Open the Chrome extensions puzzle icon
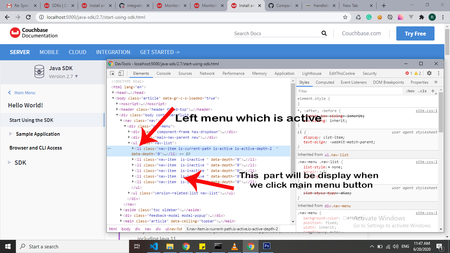 pos(421,17)
